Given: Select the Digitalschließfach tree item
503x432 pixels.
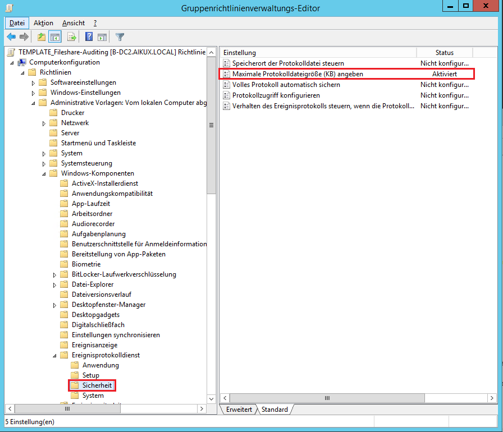Looking at the screenshot, I should click(98, 325).
